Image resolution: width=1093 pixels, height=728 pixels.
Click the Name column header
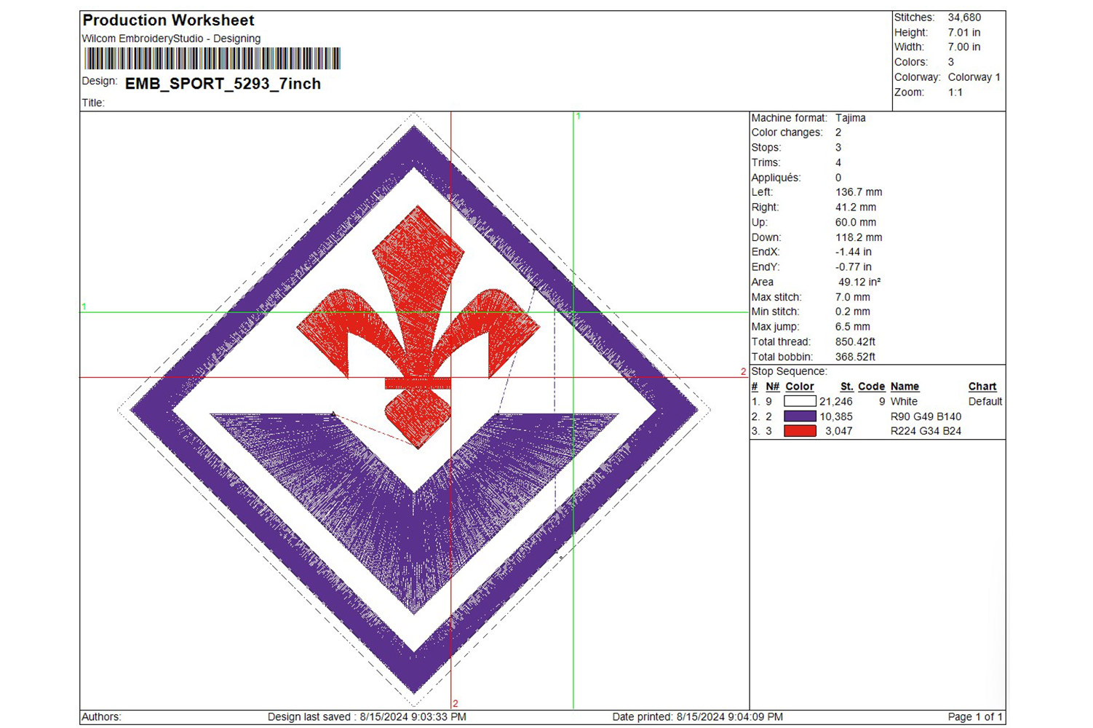pyautogui.click(x=904, y=387)
